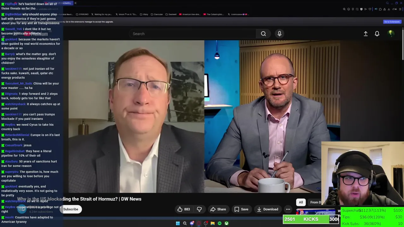This screenshot has width=404, height=227.
Task: Open the account avatar menu
Action: pyautogui.click(x=391, y=33)
